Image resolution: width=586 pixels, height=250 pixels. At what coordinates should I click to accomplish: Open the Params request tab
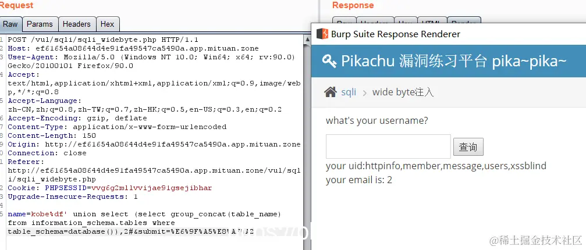click(40, 24)
